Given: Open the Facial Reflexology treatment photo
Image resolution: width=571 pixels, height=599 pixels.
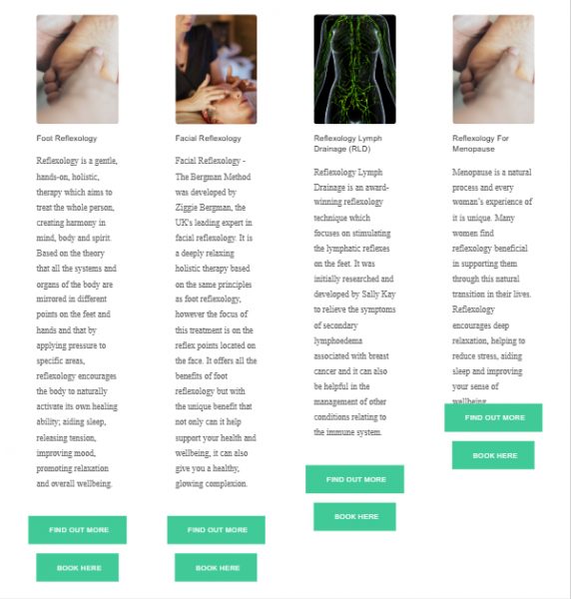Looking at the screenshot, I should tap(217, 69).
